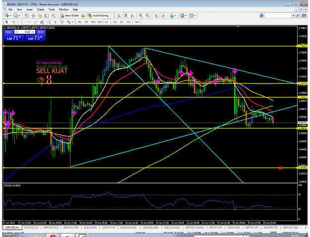Expand the search box dropdown arrow

pyautogui.click(x=294, y=15)
